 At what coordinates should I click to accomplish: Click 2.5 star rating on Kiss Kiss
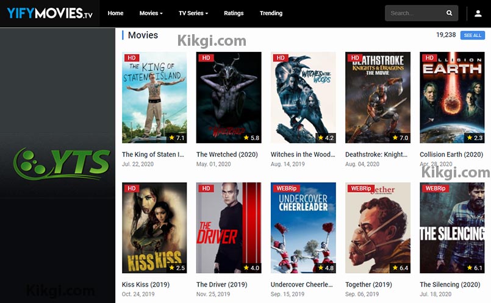tap(177, 268)
